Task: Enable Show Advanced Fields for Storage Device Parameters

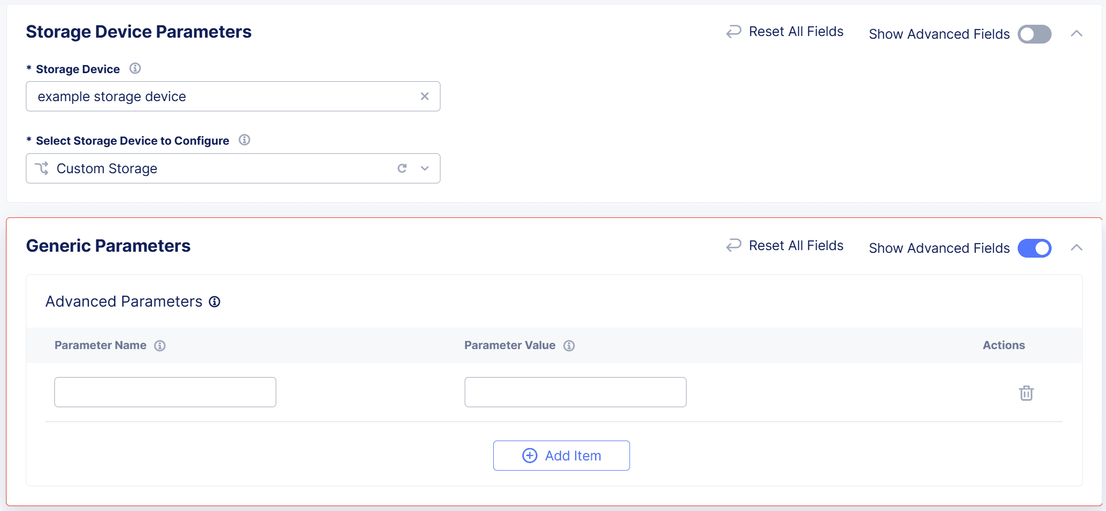Action: point(1034,34)
